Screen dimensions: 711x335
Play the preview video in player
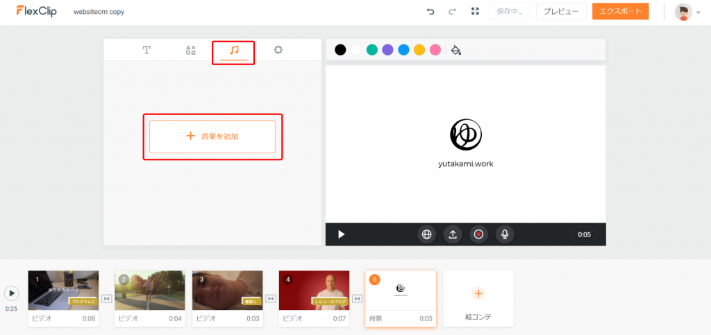pyautogui.click(x=341, y=234)
